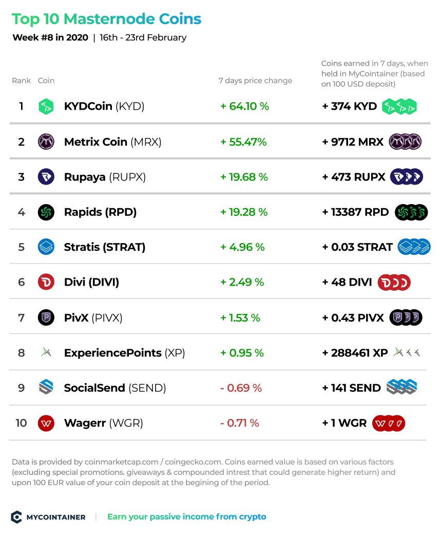
Task: Click the Metrix Coin logo in rank 2
Action: [x=46, y=142]
